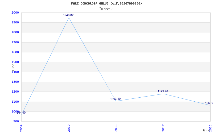
Task: Click the 1300 y-axis tick label
Action: 15,82
